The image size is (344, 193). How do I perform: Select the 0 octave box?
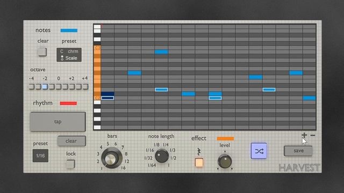pos(59,87)
